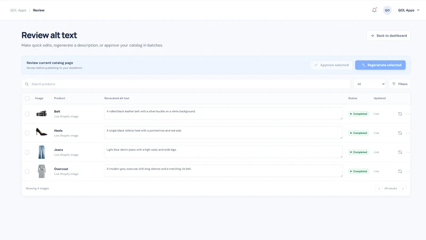The image size is (426, 240).
Task: Click the Image column header
Action: [39, 98]
